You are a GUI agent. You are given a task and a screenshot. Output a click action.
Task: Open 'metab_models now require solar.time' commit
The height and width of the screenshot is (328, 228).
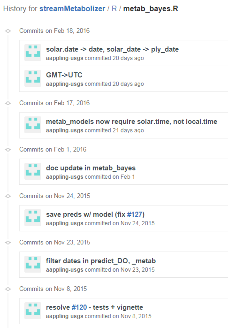point(131,122)
